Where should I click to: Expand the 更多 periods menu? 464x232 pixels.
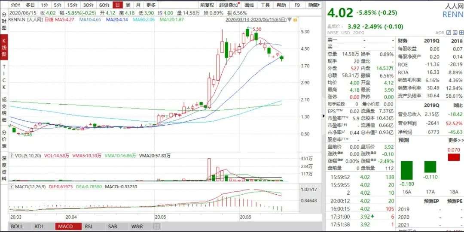(x=151, y=5)
